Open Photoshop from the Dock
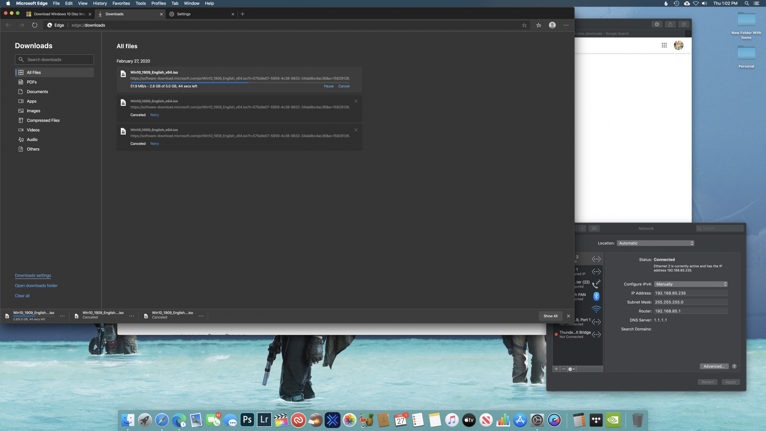The height and width of the screenshot is (431, 766). point(247,420)
